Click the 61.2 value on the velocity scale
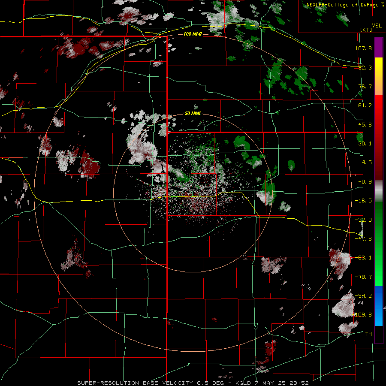This screenshot has width=386, height=386. 365,106
